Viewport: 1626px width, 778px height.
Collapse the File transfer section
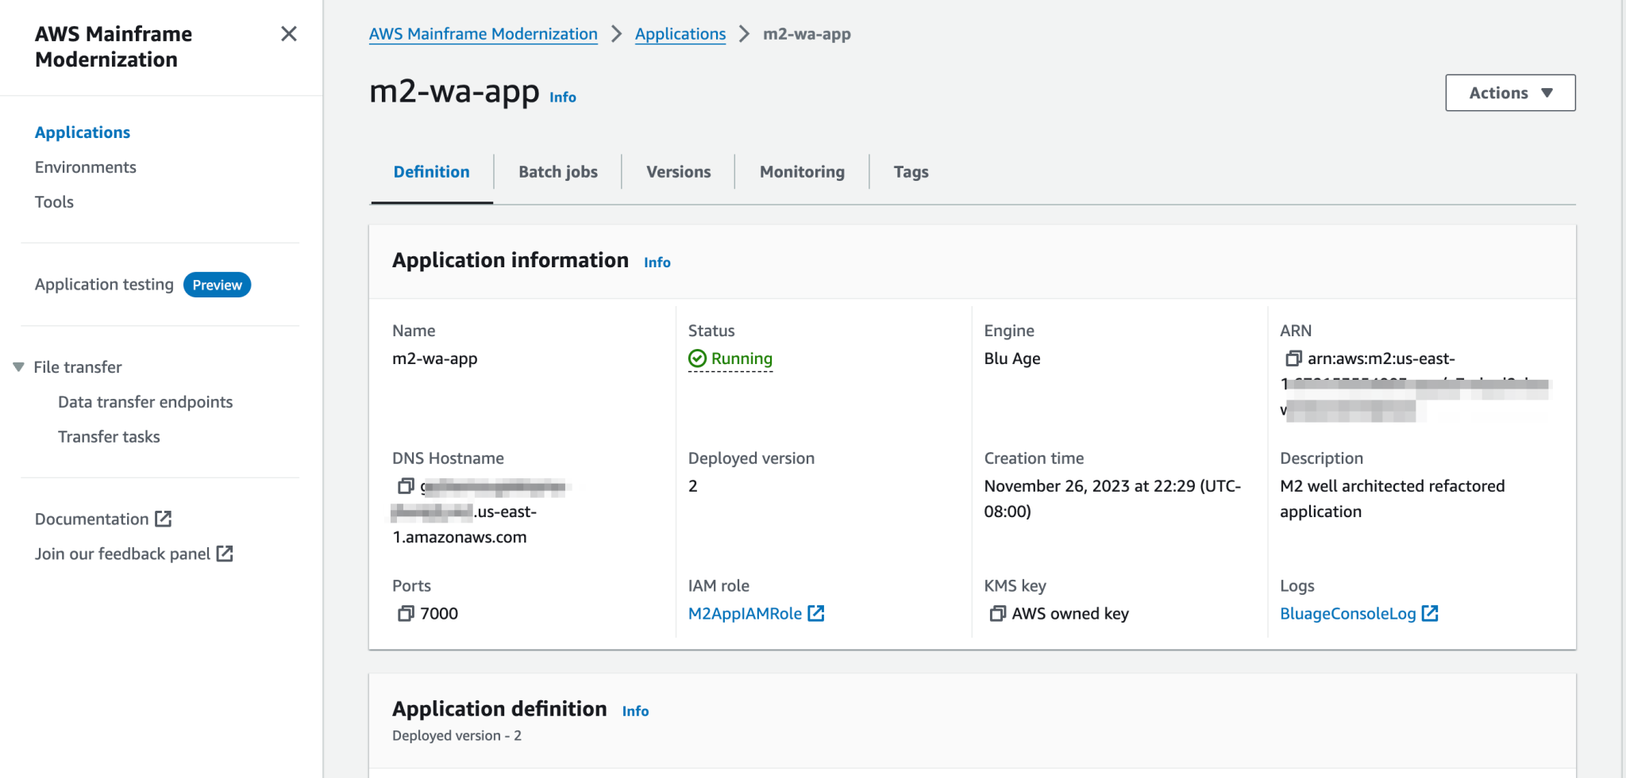[x=18, y=366]
